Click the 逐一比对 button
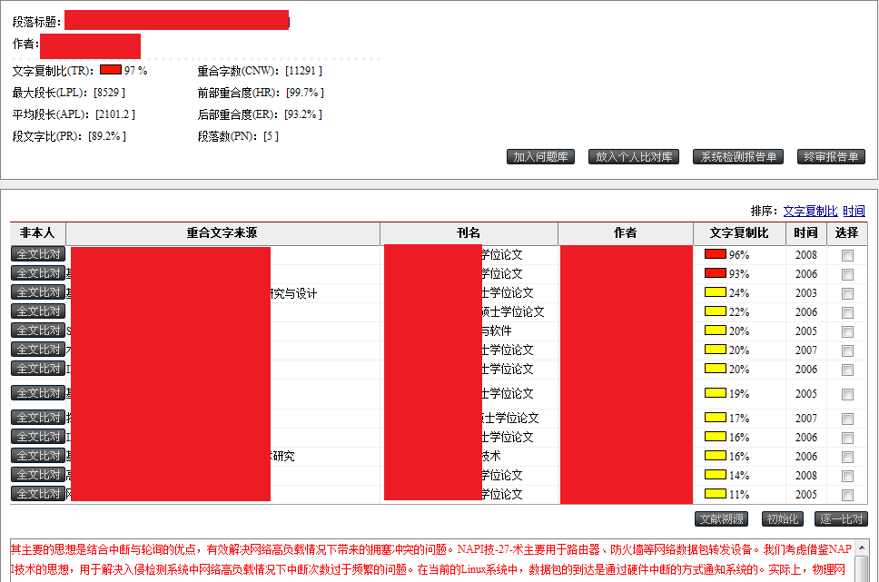The image size is (879, 582). (841, 519)
